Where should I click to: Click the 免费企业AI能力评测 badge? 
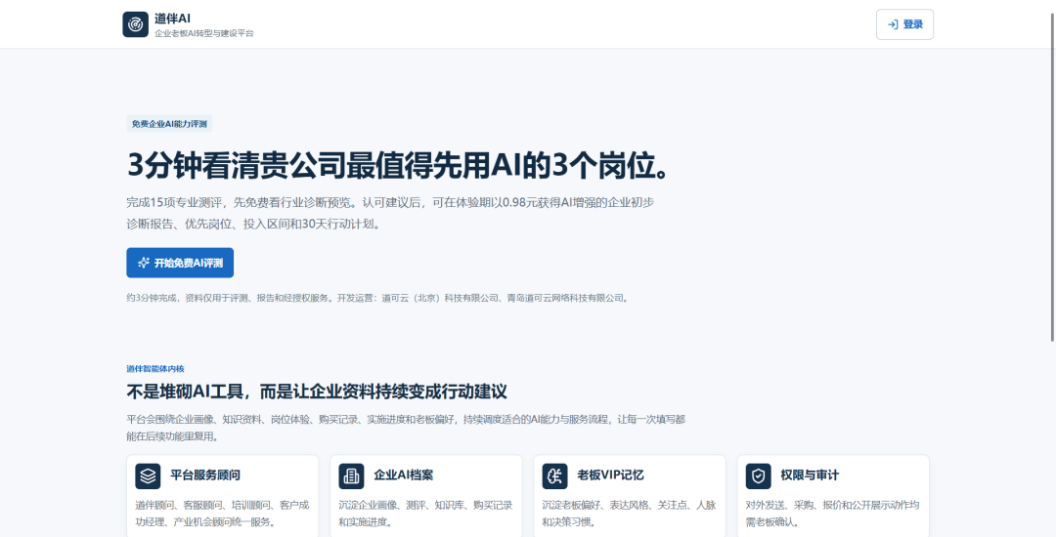pos(170,124)
